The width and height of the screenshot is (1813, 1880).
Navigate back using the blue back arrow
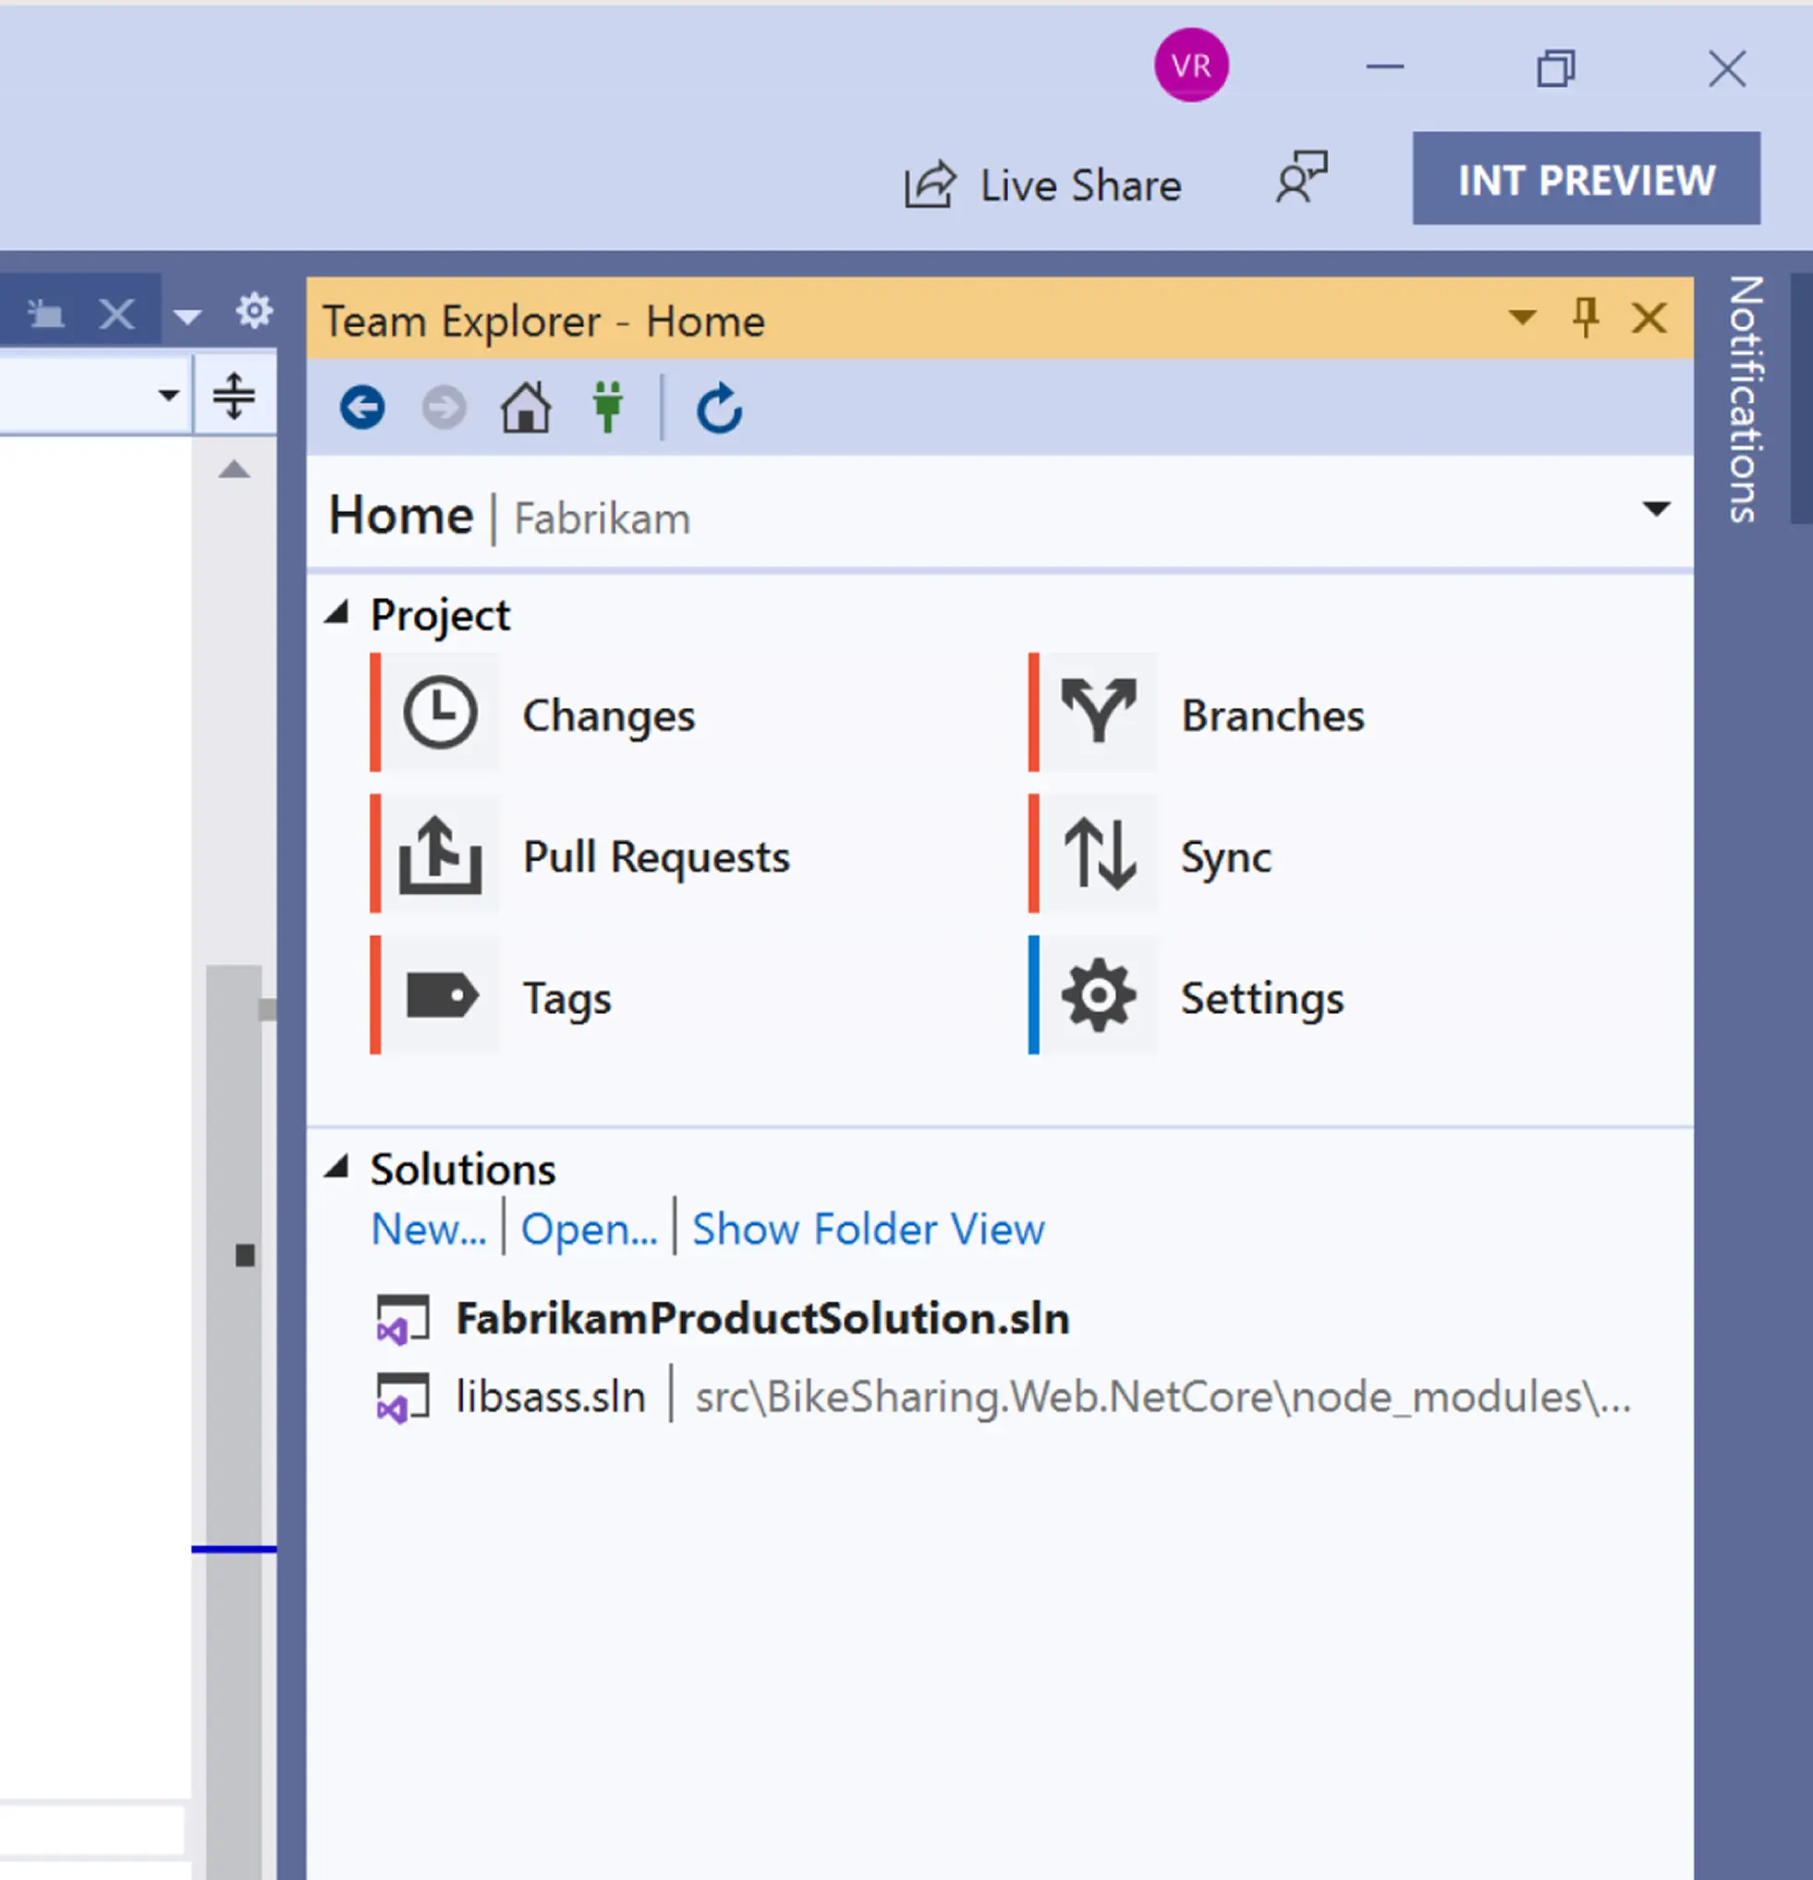362,406
